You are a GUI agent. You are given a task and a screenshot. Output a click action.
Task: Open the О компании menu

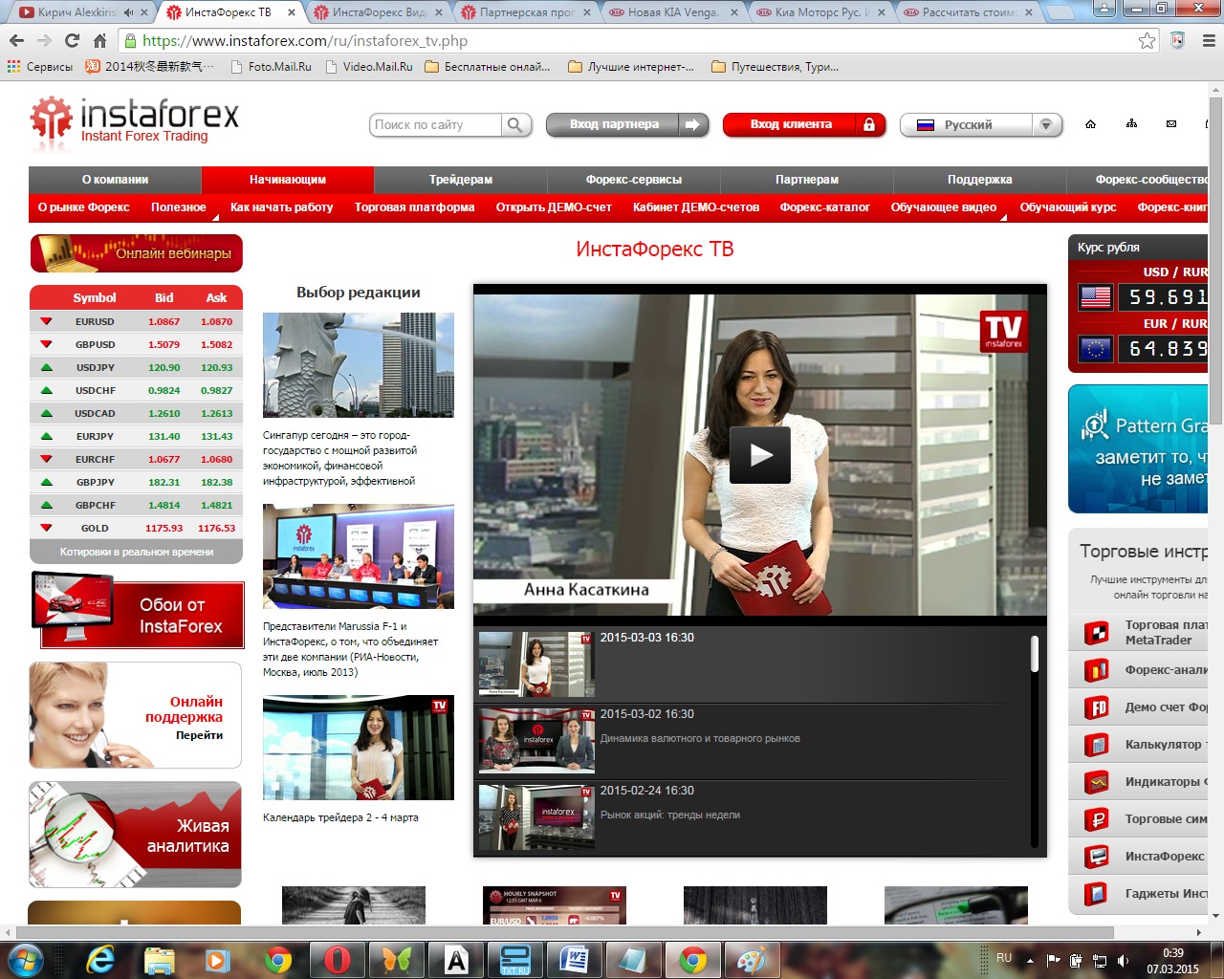[x=115, y=180]
